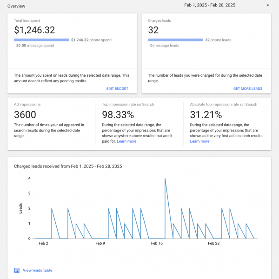Click the 4-lead peak on the chart
Image resolution: width=279 pixels, height=279 pixels.
click(165, 179)
